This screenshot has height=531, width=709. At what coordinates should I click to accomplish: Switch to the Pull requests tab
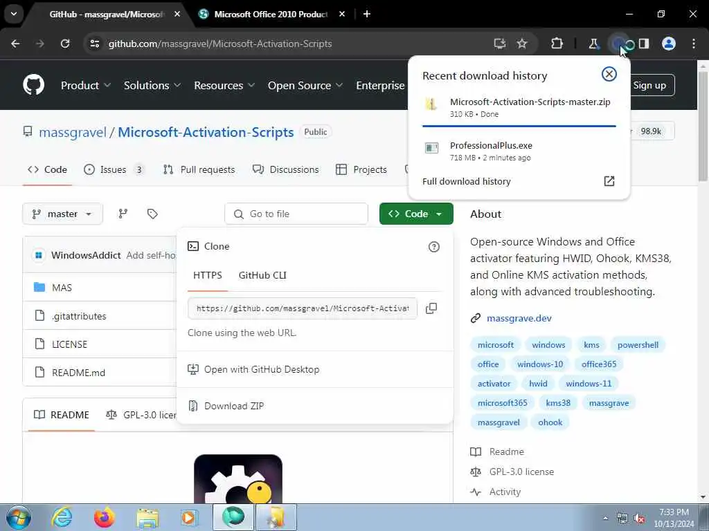[x=199, y=169]
